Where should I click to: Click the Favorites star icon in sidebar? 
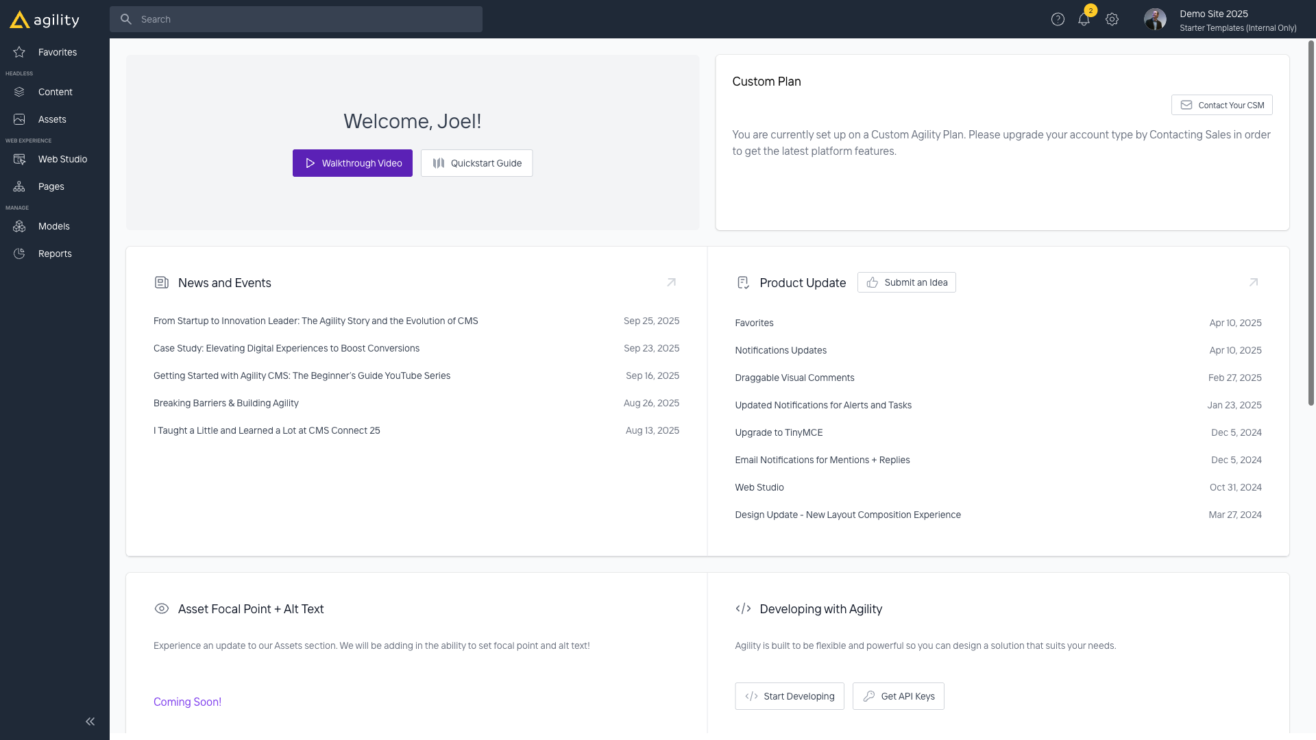click(19, 52)
